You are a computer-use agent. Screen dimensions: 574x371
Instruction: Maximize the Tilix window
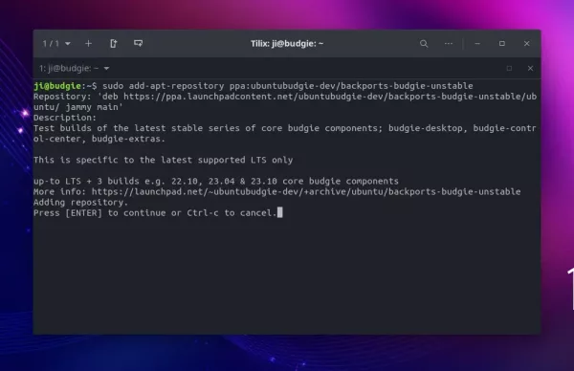tap(502, 44)
